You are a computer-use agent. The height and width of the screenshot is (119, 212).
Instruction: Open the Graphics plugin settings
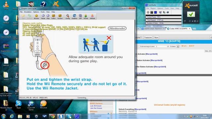(74, 17)
